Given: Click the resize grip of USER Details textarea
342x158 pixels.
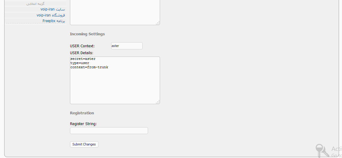Looking at the screenshot, I should tap(158, 102).
